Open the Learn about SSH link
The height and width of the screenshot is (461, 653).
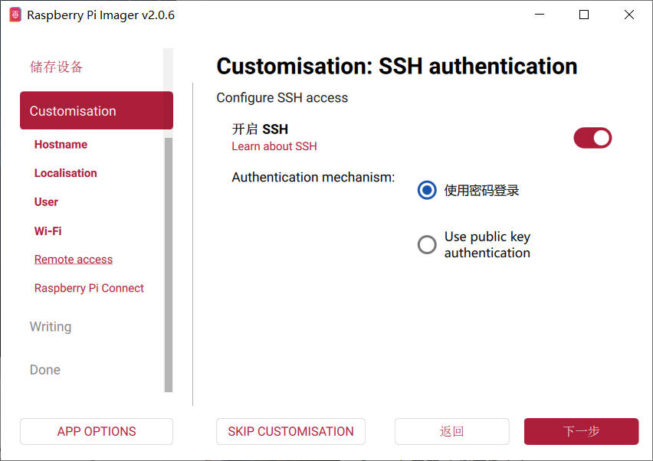(x=274, y=146)
